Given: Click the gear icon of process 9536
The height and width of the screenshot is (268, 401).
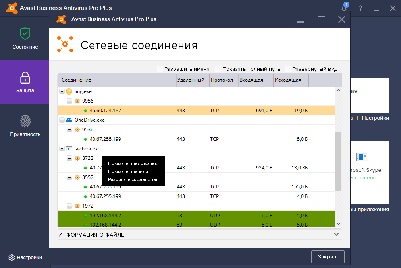Looking at the screenshot, I should 77,130.
